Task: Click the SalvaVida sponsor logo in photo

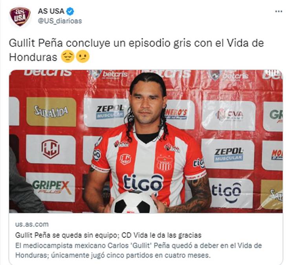Action: (x=51, y=112)
